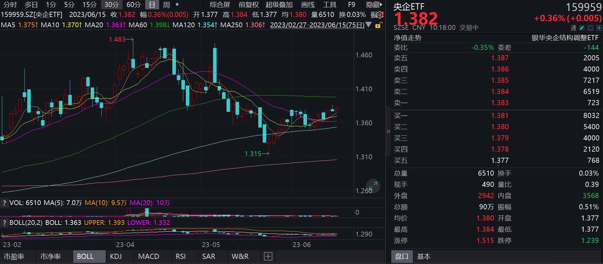
Task: Select the 市盈率 indicator tab
Action: (x=14, y=256)
